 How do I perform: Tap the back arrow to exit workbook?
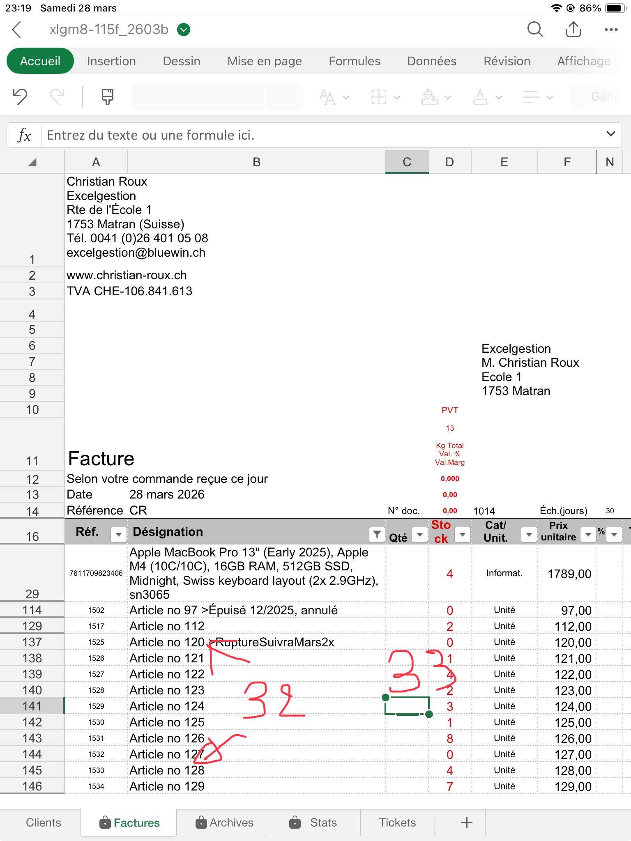pos(17,30)
